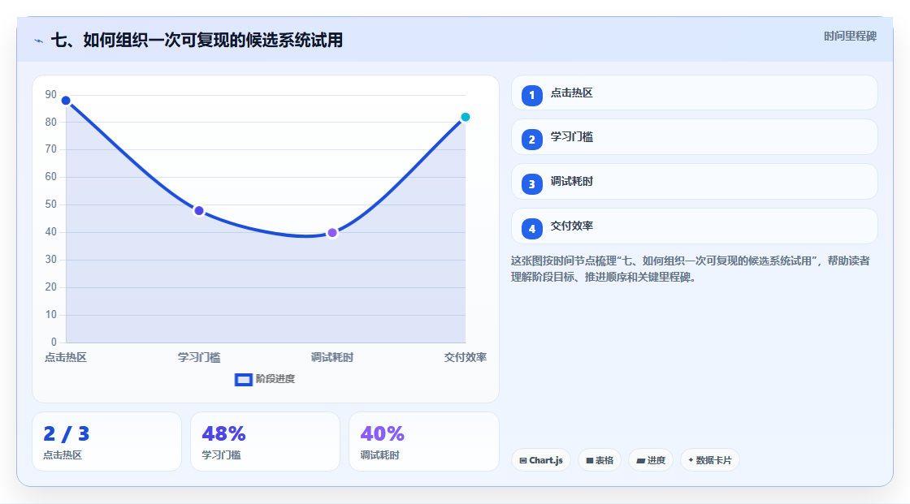Click the 数据卡片 tag
Viewport: 910px width, 504px height.
[x=710, y=460]
